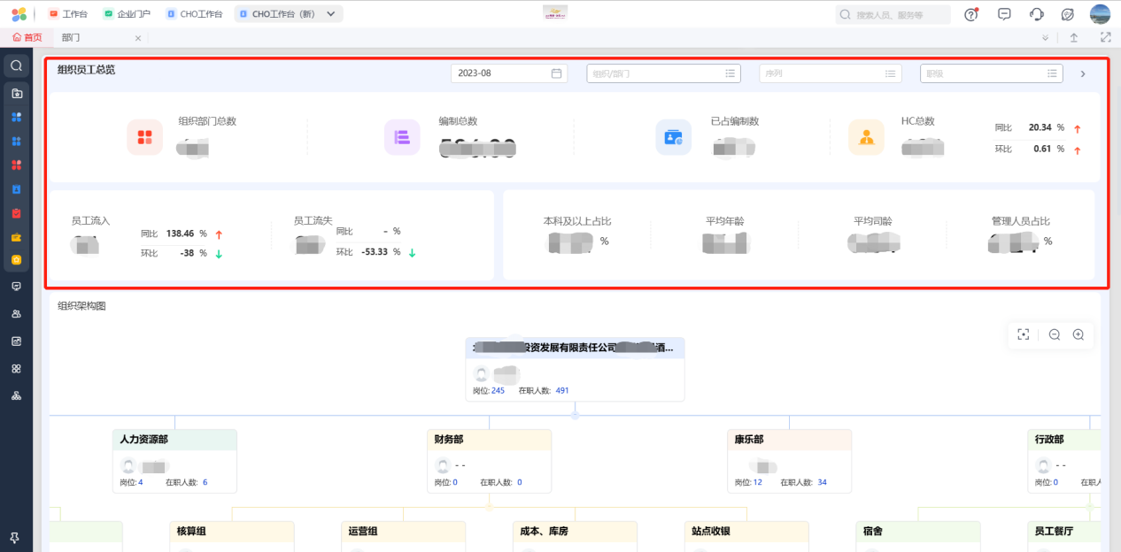
Task: Click the fit-to-screen icon on org chart
Action: 1024,334
